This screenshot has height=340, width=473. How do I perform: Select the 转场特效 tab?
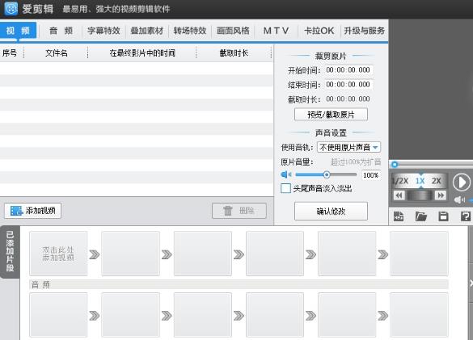tap(190, 31)
